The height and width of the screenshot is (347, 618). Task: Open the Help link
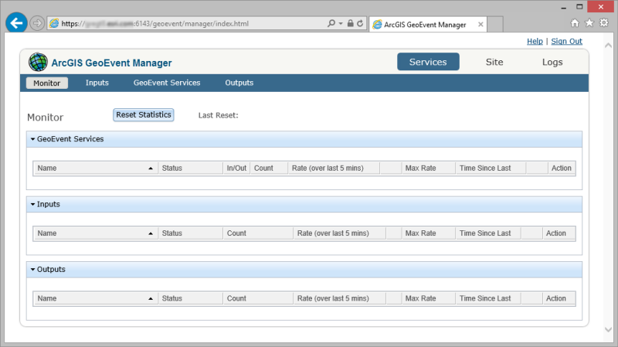tap(535, 41)
